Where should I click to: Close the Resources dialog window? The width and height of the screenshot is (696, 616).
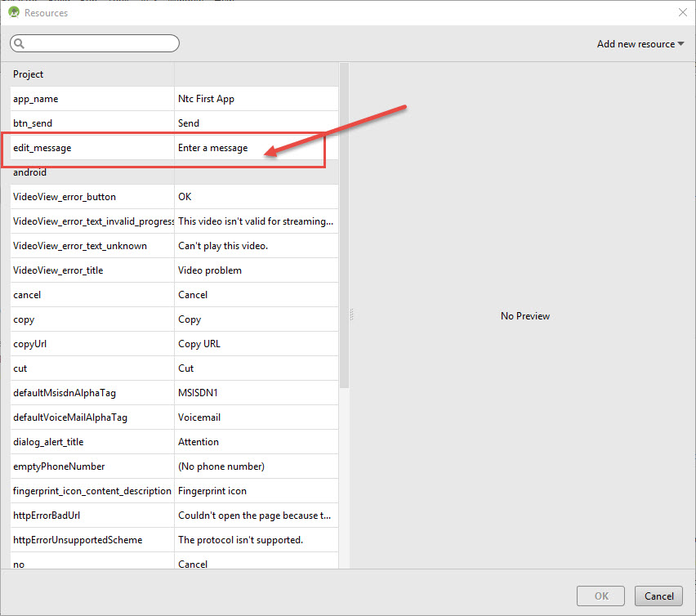682,12
